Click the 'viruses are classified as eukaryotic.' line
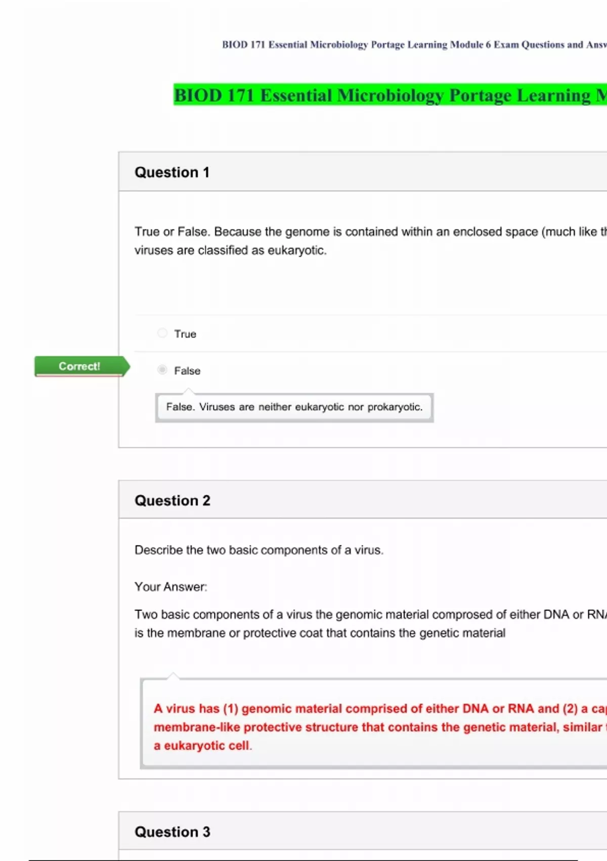 231,250
